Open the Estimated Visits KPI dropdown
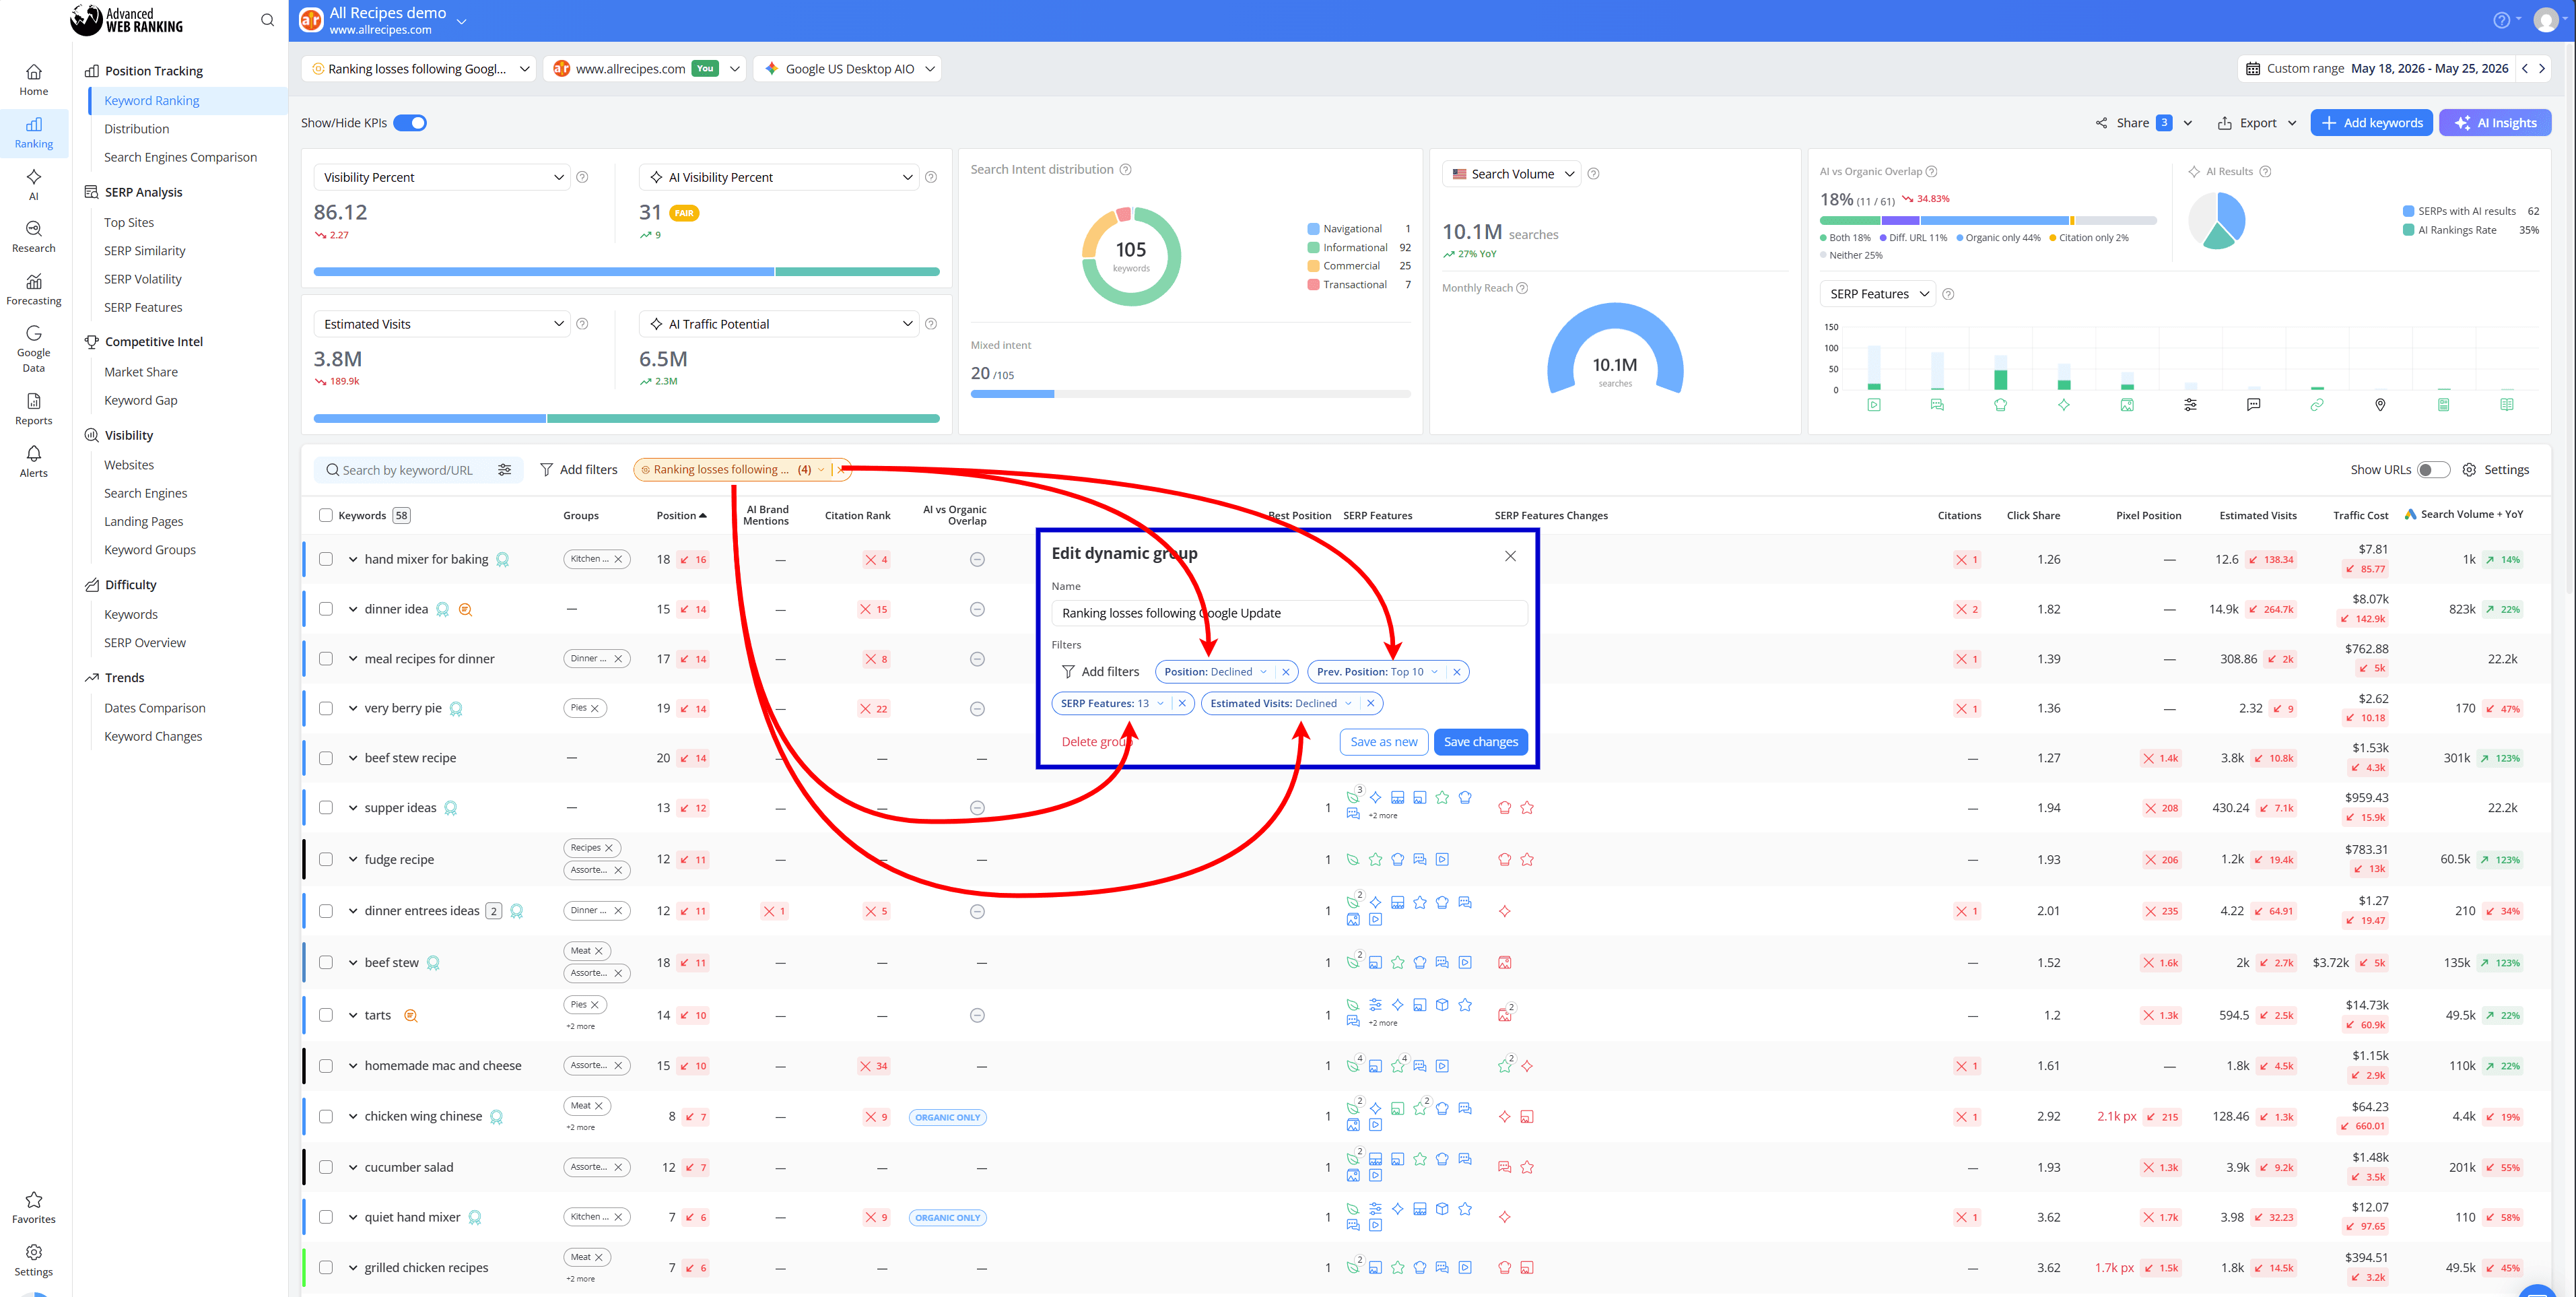Image resolution: width=2576 pixels, height=1297 pixels. 442,324
